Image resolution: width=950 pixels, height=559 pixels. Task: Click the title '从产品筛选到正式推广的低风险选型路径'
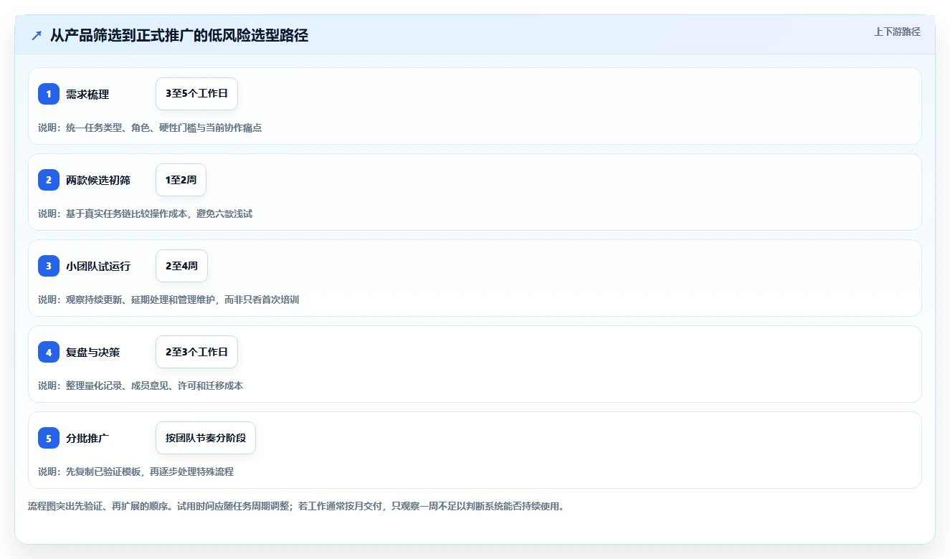[x=179, y=36]
